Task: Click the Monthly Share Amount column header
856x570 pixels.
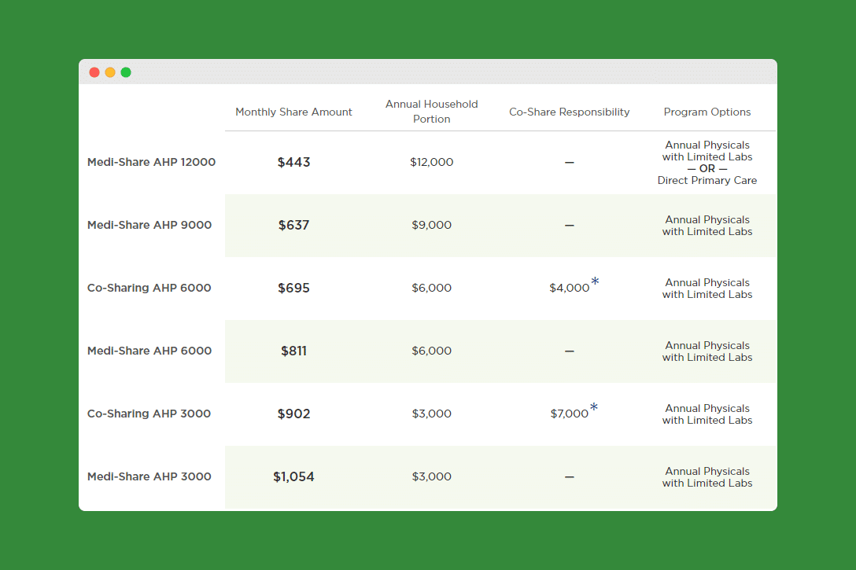Action: (293, 112)
